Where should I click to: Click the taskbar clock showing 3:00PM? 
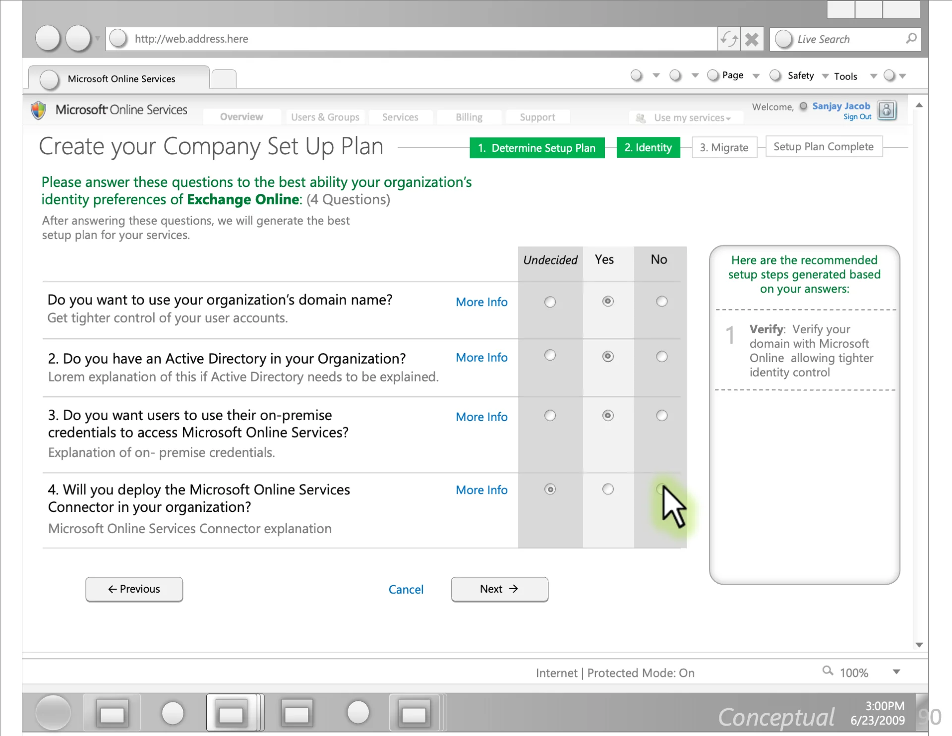coord(885,705)
